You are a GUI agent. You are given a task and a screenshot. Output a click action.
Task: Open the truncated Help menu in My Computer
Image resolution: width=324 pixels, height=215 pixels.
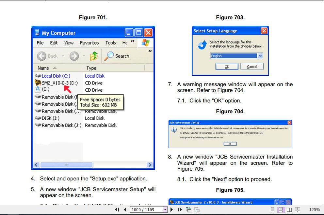point(125,43)
